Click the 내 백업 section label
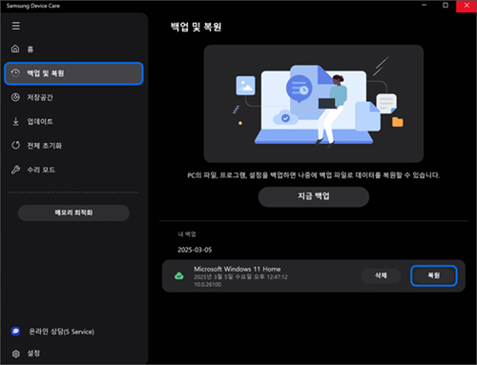The height and width of the screenshot is (365, 477). [x=187, y=234]
